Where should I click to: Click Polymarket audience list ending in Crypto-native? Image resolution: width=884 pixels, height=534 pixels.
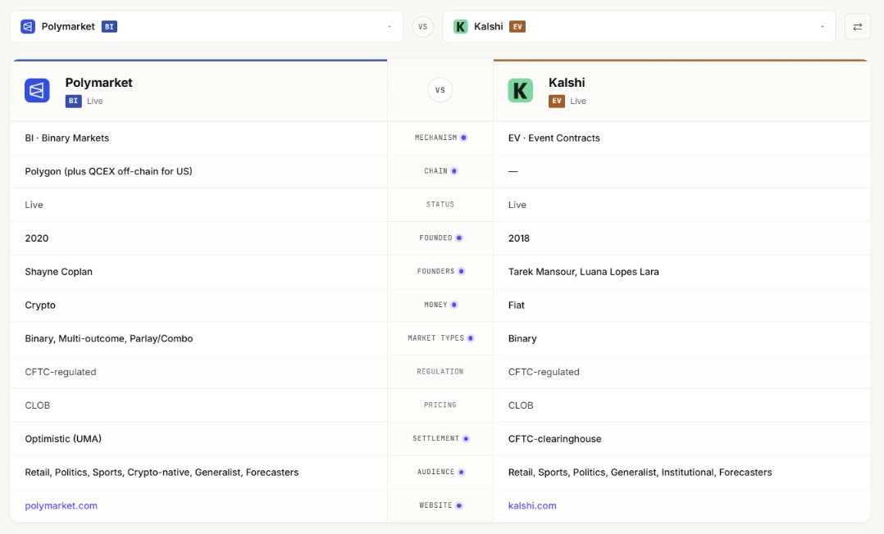(x=162, y=472)
